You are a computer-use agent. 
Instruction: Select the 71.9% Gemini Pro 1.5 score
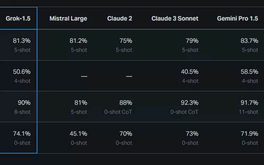(x=249, y=134)
